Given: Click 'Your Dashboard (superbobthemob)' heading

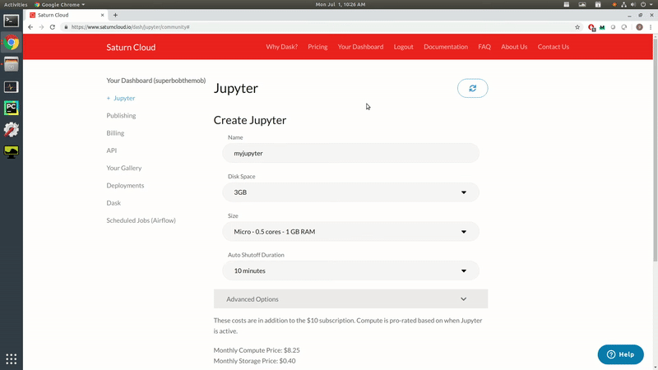Looking at the screenshot, I should click(156, 81).
